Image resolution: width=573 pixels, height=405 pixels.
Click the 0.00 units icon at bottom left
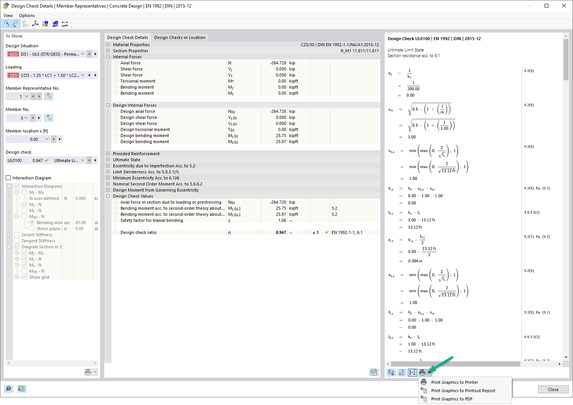pos(22,389)
